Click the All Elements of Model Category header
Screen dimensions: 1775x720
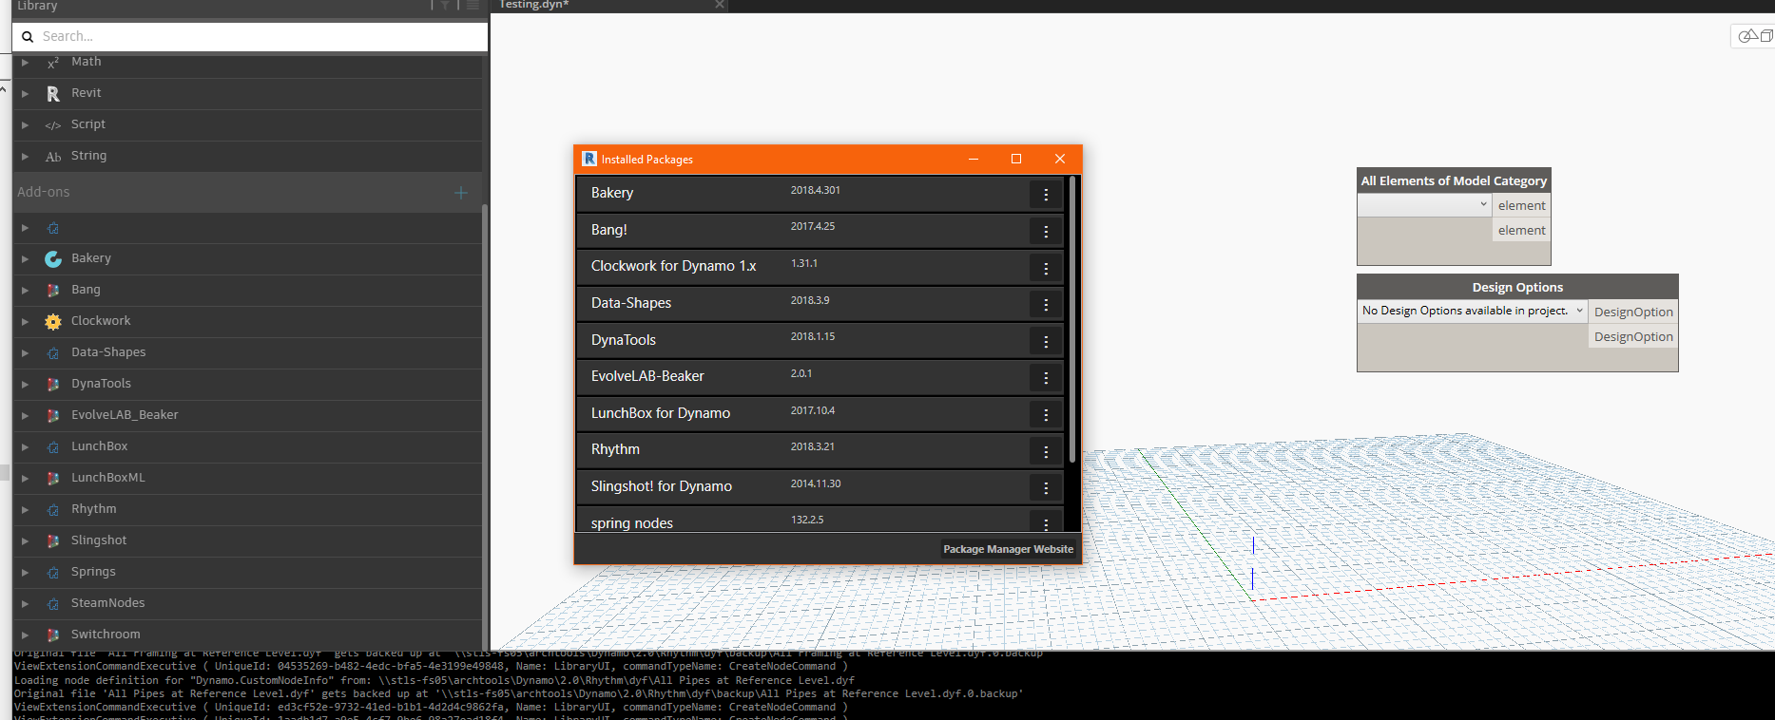pos(1454,180)
